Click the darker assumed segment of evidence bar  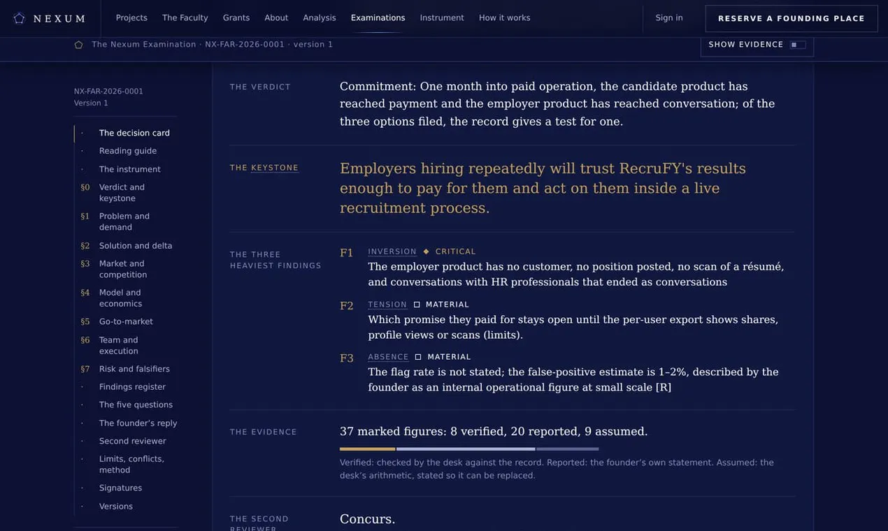tap(568, 449)
